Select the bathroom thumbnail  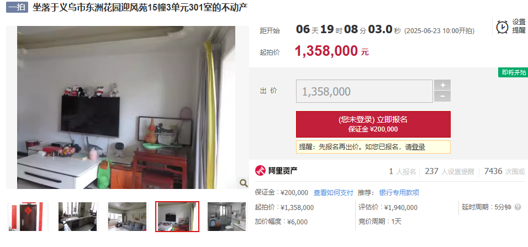226,217
